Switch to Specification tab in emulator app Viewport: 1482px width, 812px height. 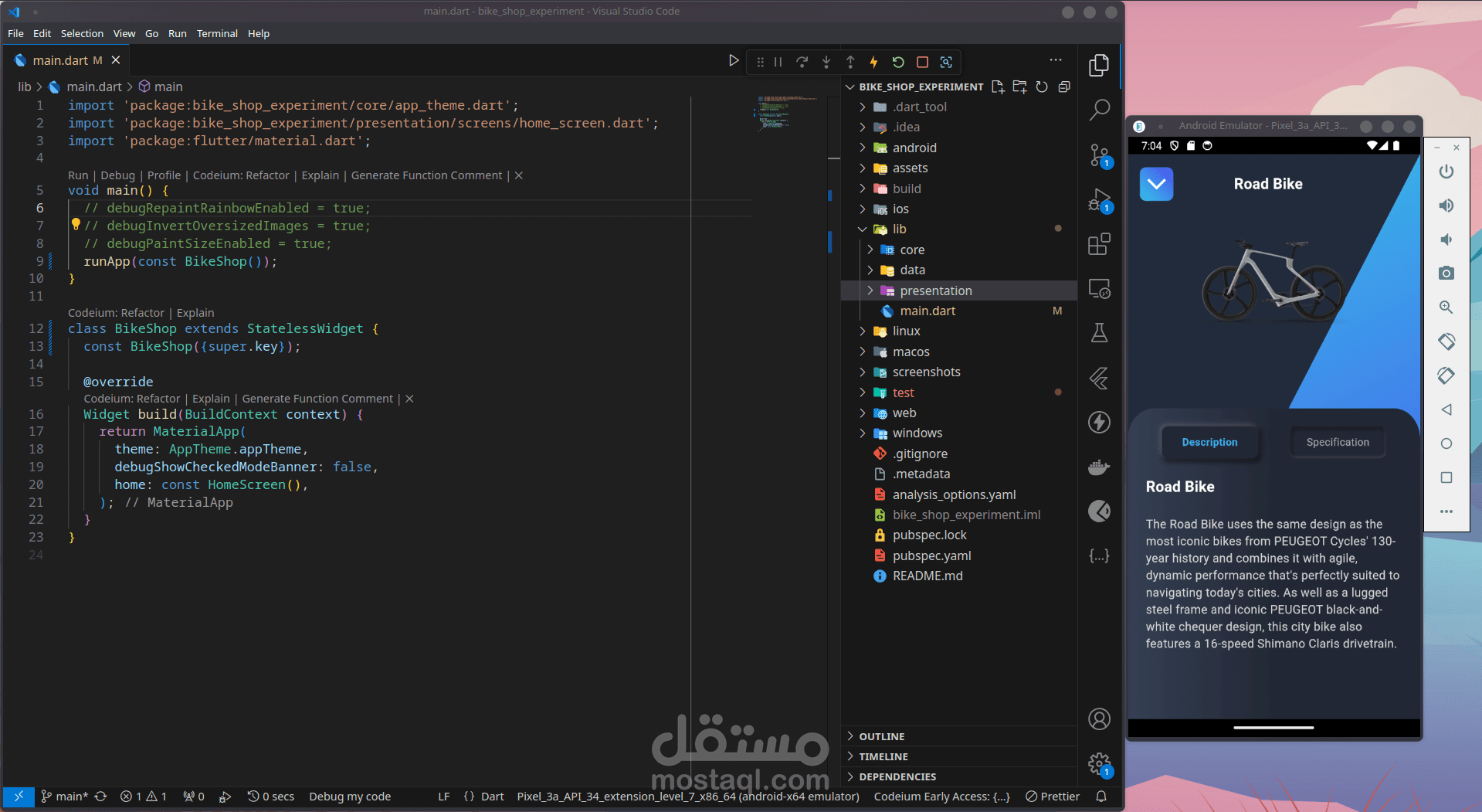click(1338, 442)
